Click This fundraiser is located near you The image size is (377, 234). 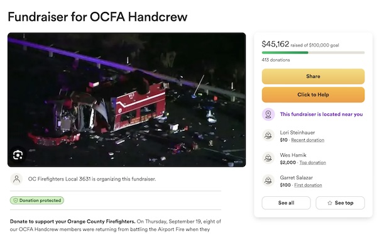pyautogui.click(x=321, y=114)
